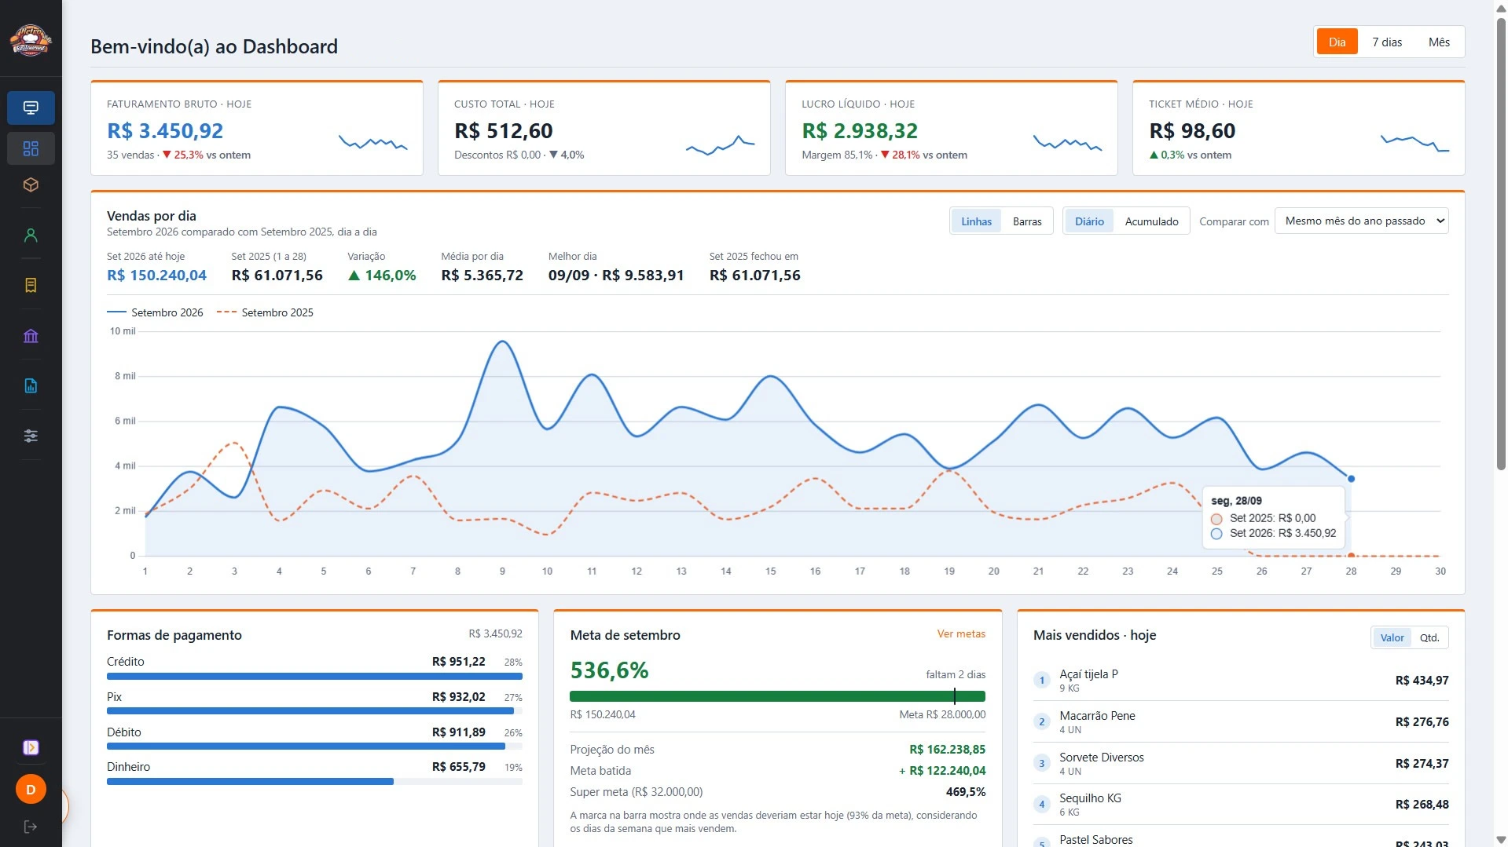Open the purple bank icon in sidebar
This screenshot has width=1508, height=847.
pyautogui.click(x=31, y=336)
